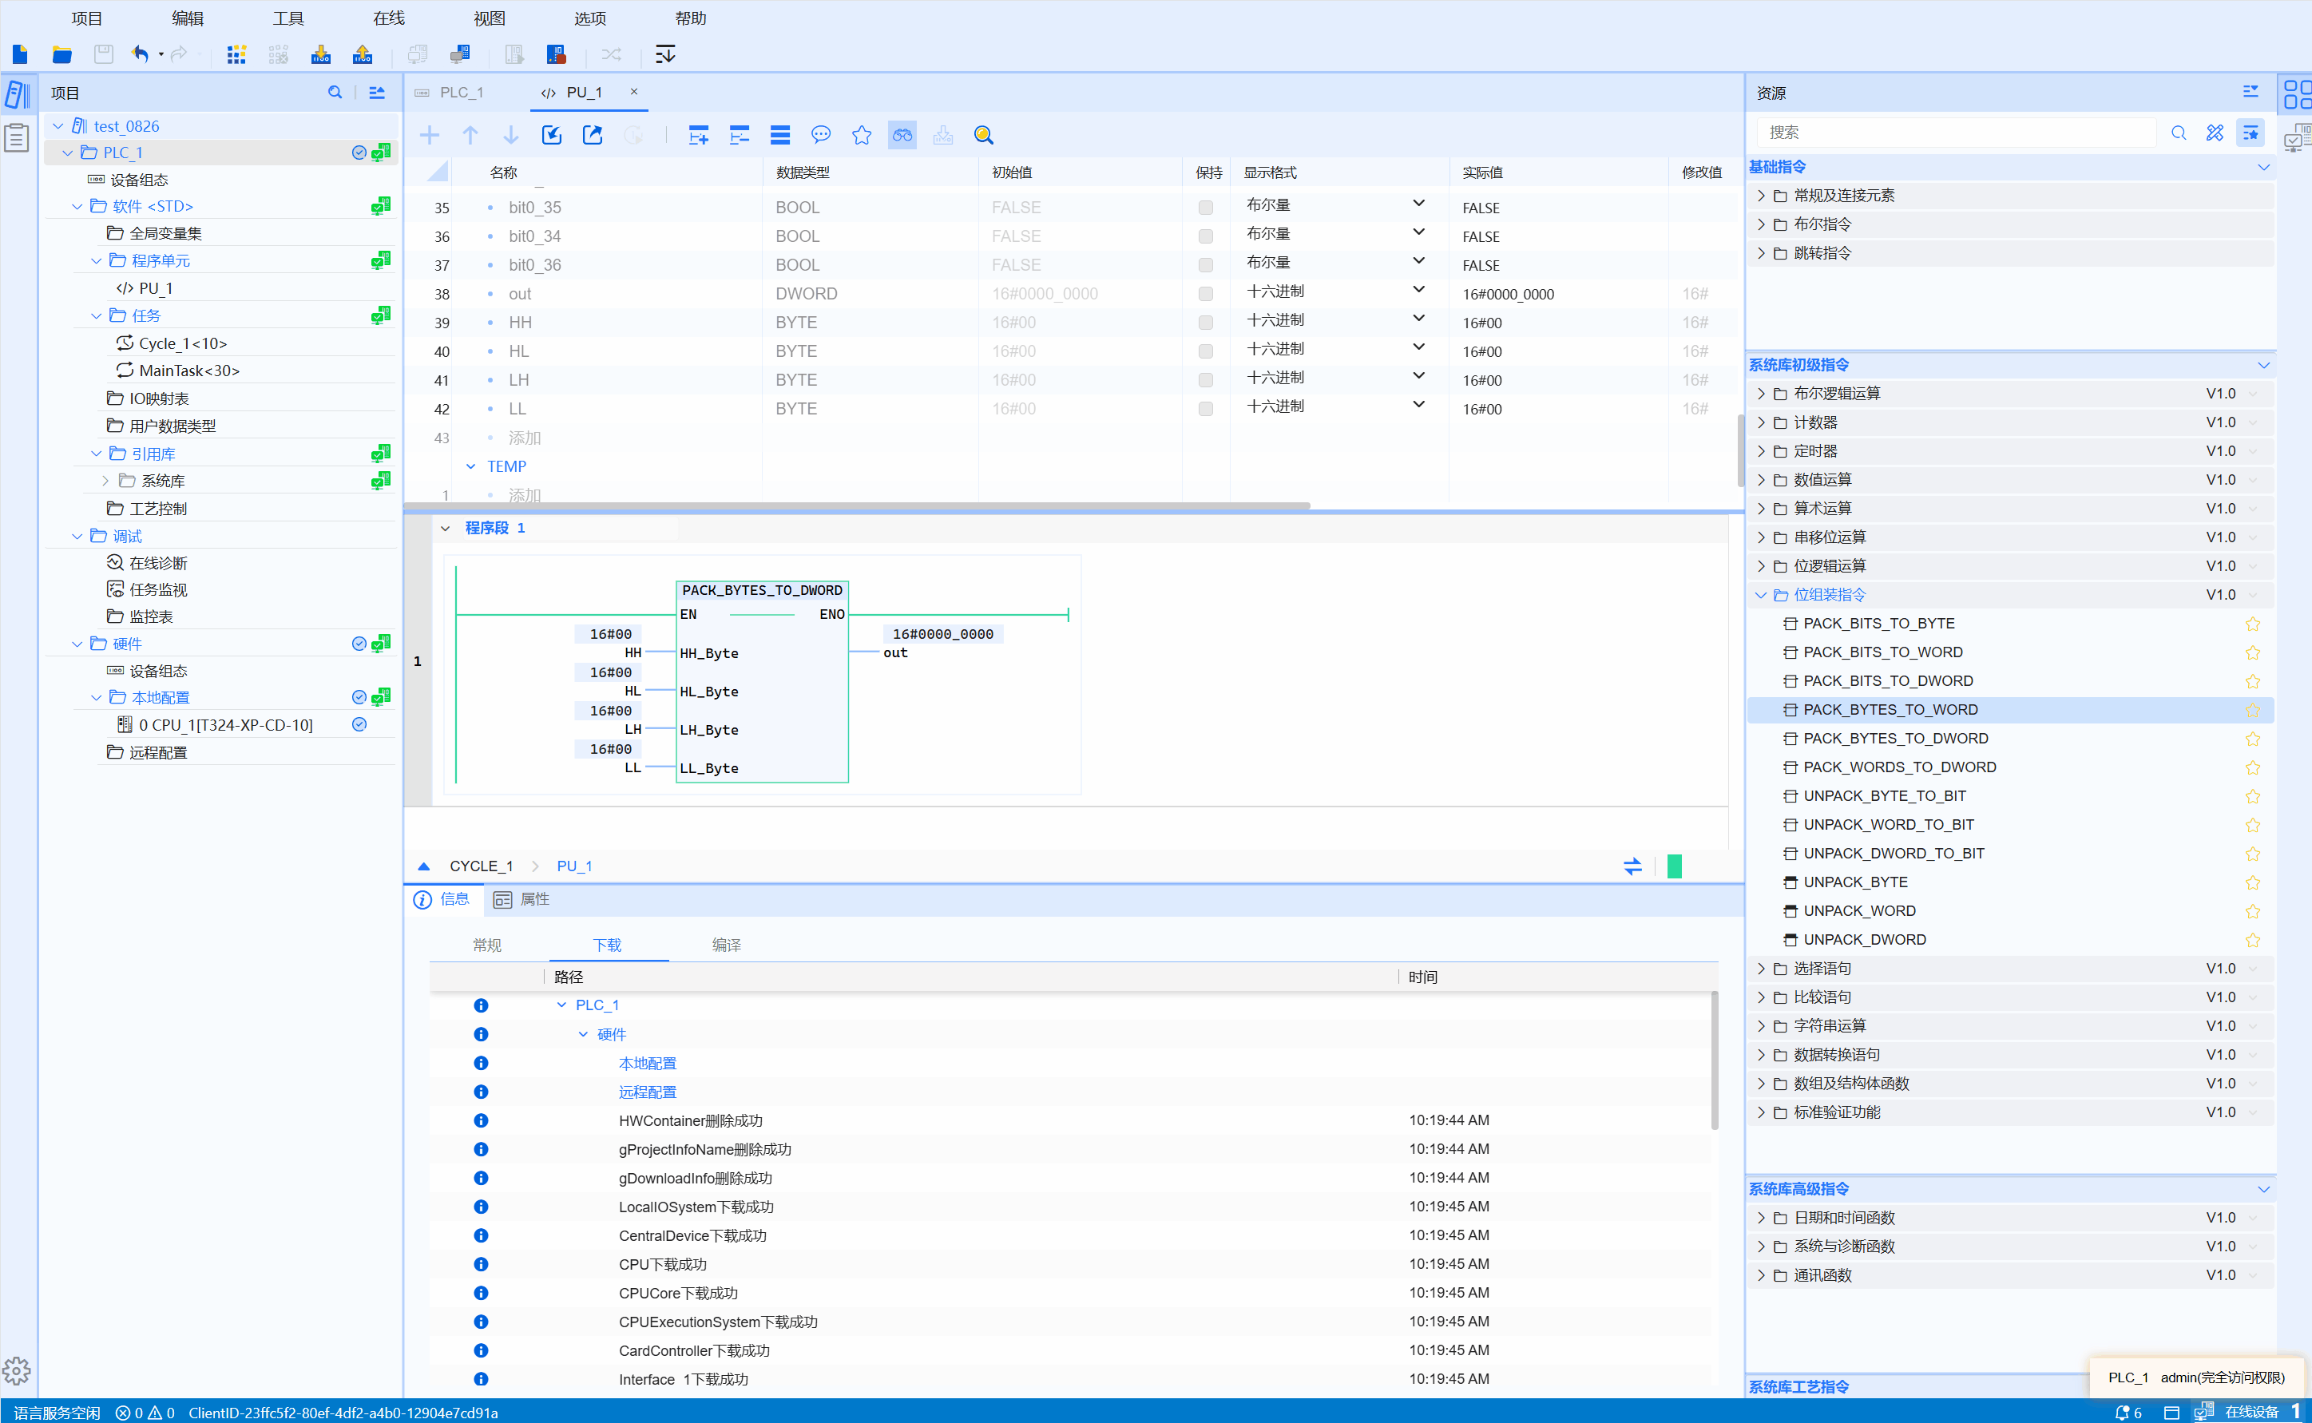Click the search magnifier in project panel

tap(334, 93)
